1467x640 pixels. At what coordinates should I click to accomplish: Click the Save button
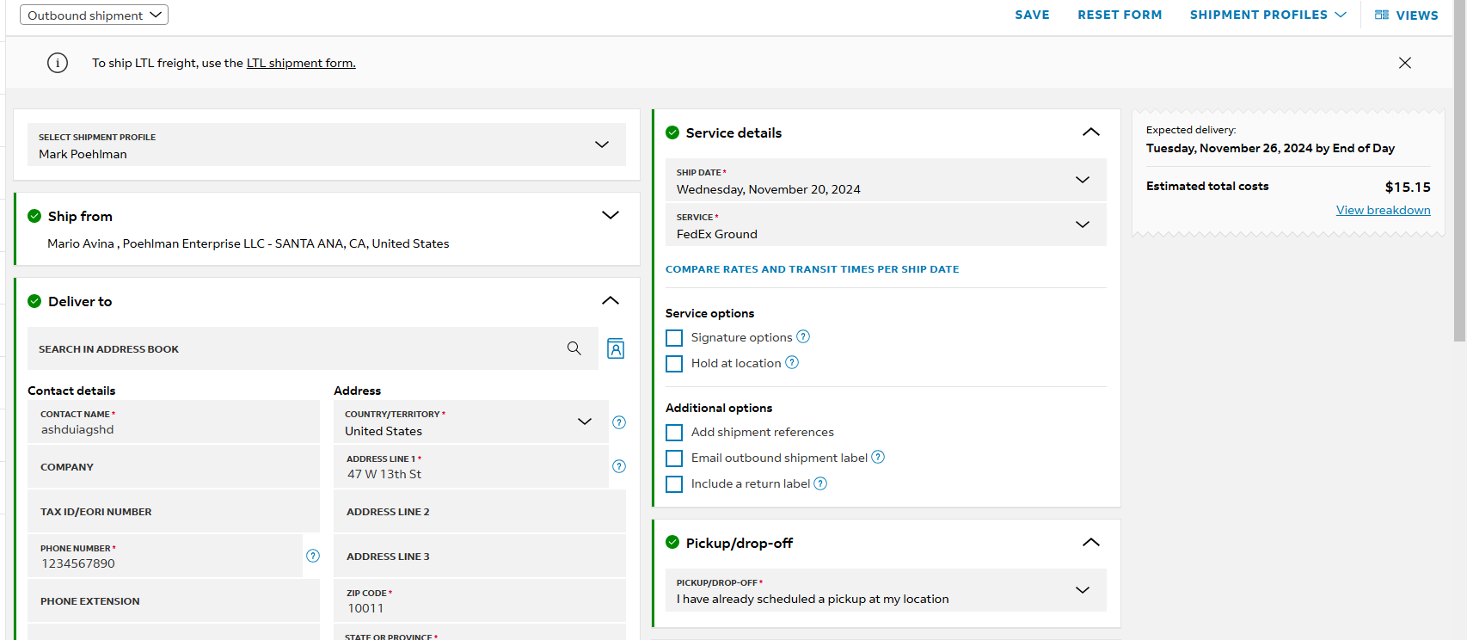(x=1032, y=15)
